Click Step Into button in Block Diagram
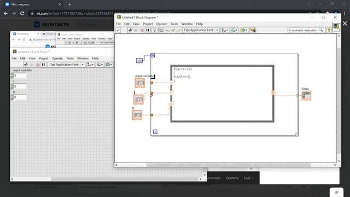The width and height of the screenshot is (350, 197). (x=167, y=30)
